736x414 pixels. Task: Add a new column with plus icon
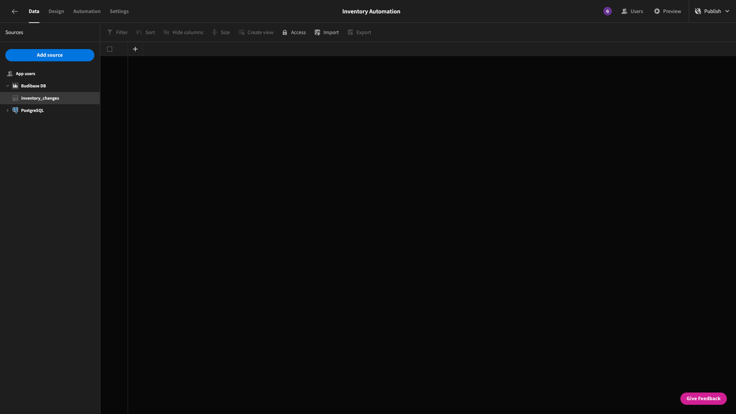(135, 49)
